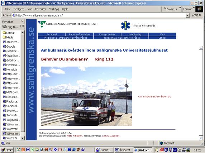The image size is (205, 153).
Task: Open the NetDokt favorite
Action: 11,97
